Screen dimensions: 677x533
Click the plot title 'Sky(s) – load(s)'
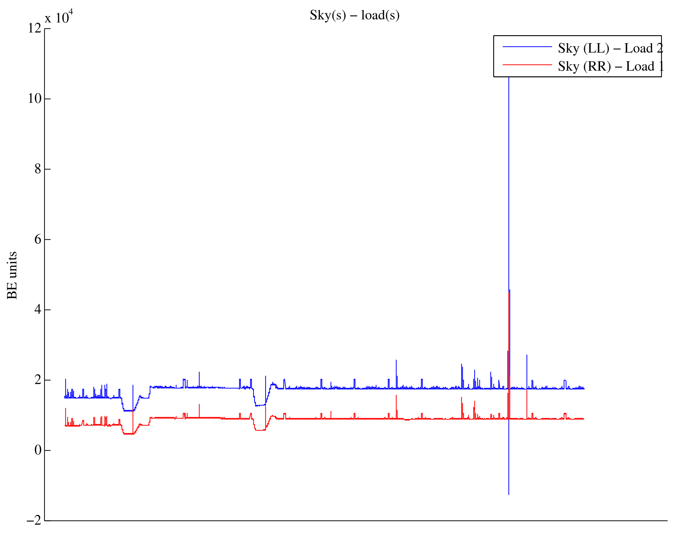pos(354,15)
